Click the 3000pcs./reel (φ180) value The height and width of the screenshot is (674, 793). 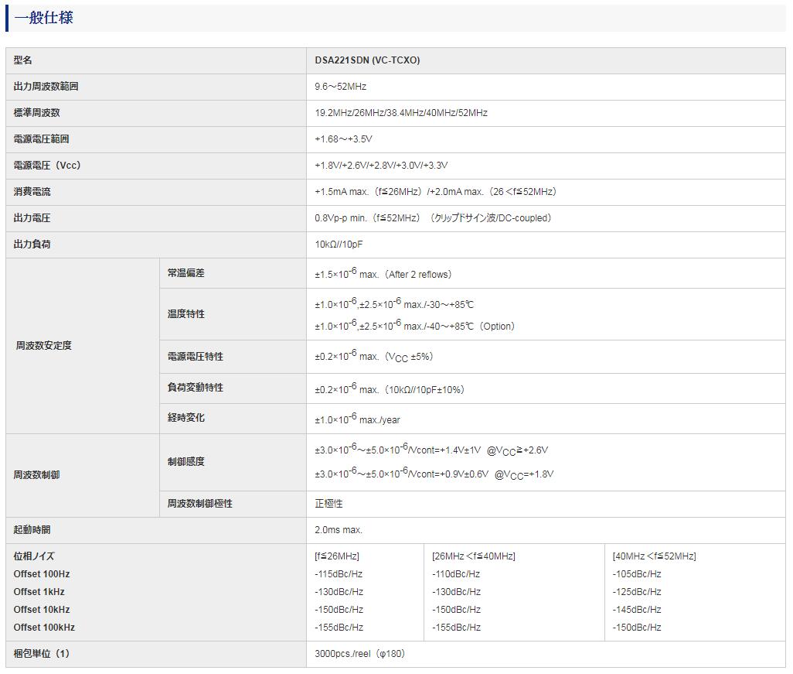click(x=360, y=654)
